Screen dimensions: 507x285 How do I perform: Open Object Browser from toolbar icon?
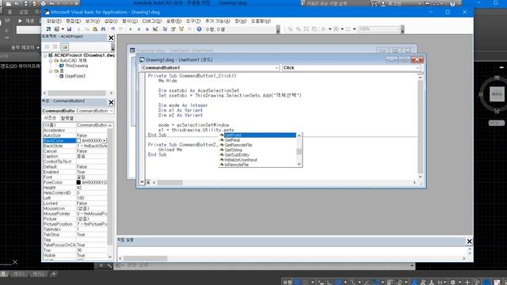coord(181,29)
